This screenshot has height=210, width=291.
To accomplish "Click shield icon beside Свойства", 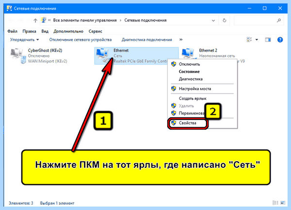I will 174,123.
